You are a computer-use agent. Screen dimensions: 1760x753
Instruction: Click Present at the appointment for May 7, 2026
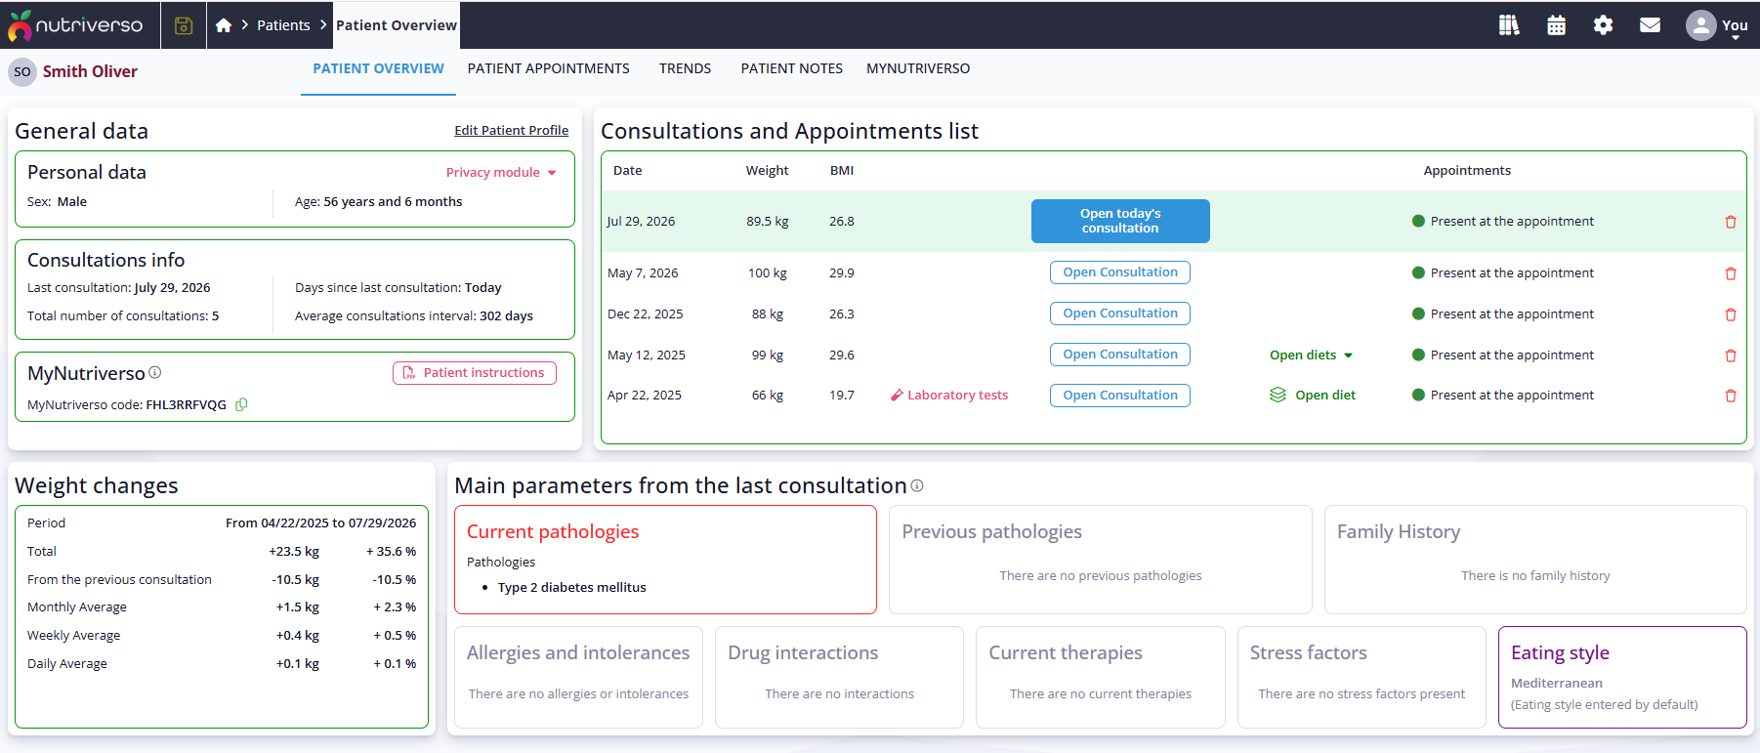[x=1512, y=272]
